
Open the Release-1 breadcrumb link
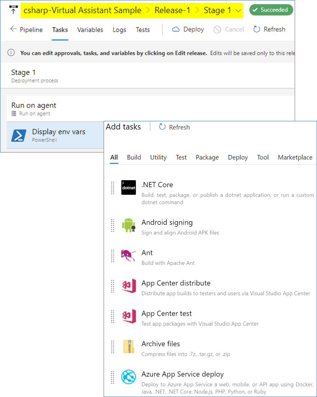tap(173, 10)
